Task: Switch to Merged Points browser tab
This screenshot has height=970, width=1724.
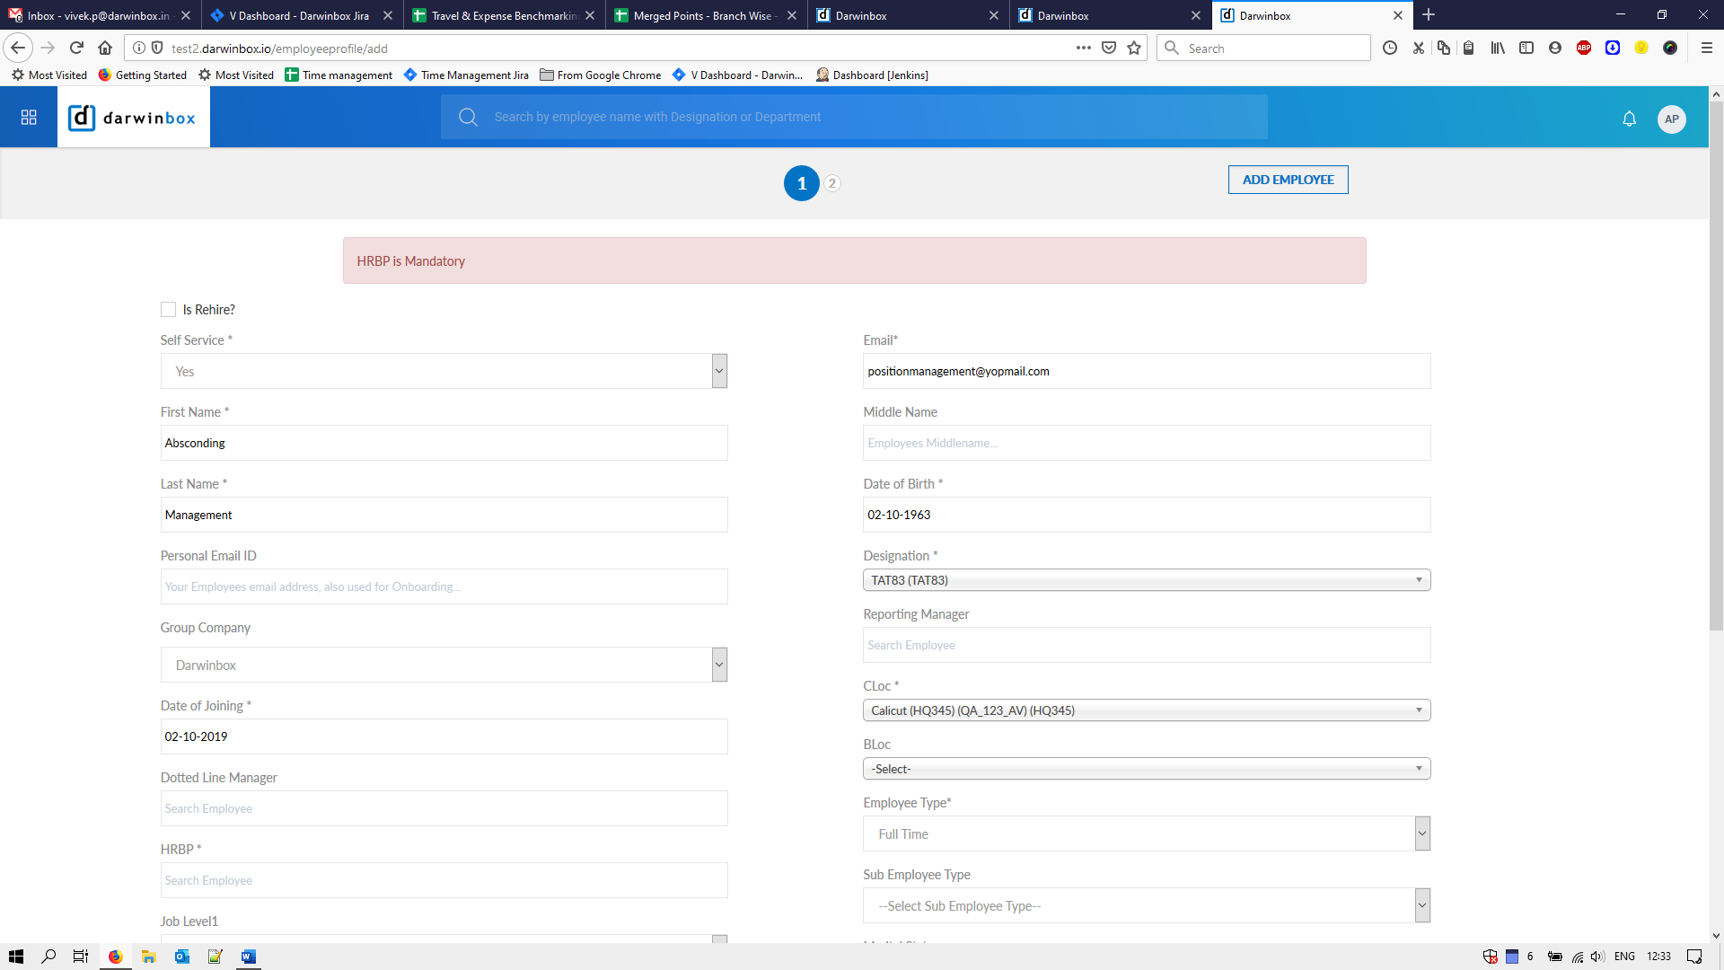Action: click(702, 15)
